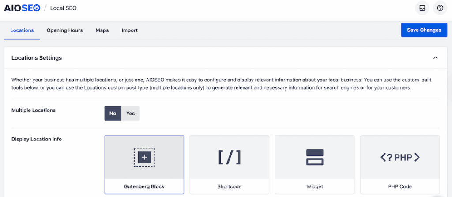Open the Opening Hours tab
Screen dimensions: 452x197
tap(65, 30)
